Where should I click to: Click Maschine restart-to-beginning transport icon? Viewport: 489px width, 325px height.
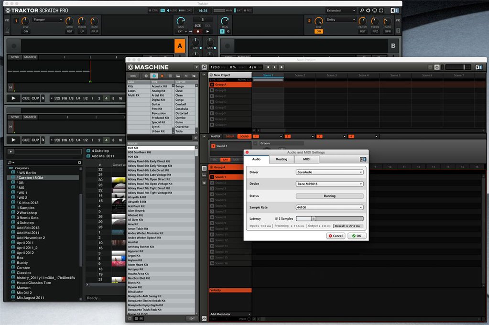point(268,67)
